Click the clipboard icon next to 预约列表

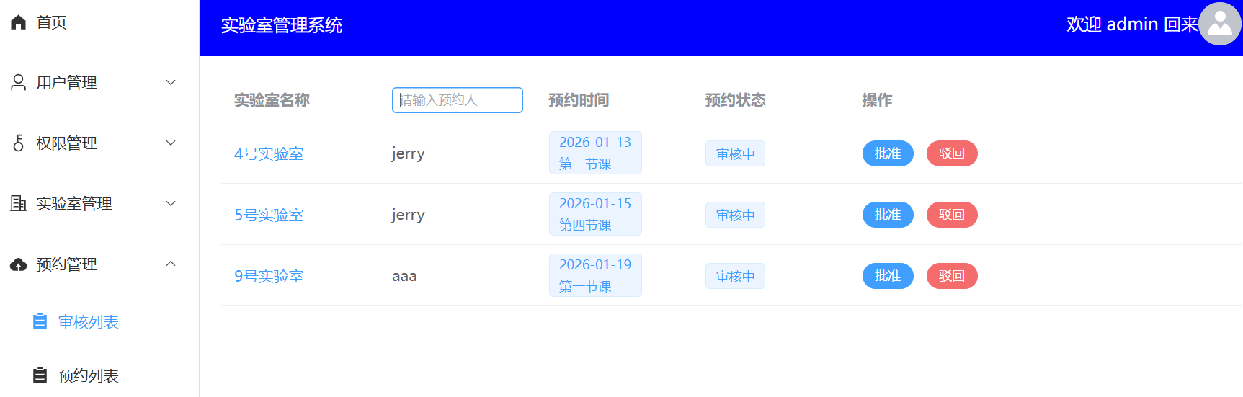(40, 375)
